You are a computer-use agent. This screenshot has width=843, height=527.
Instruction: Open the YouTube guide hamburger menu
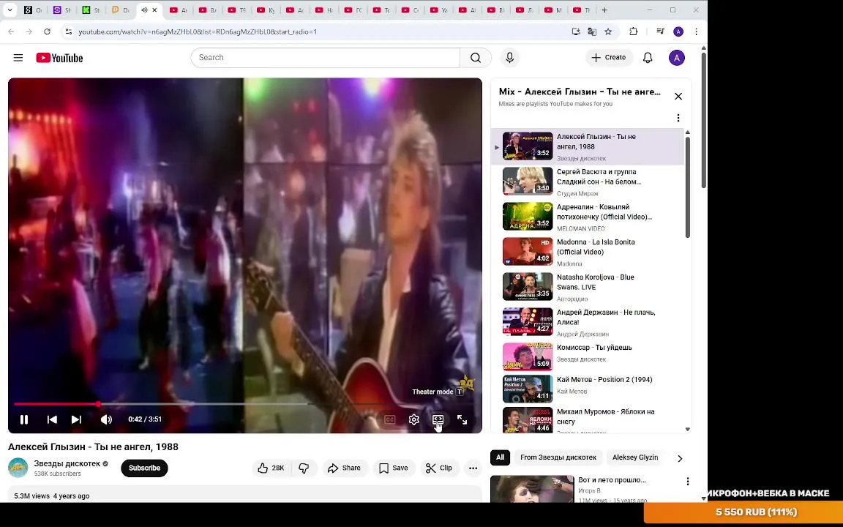click(x=18, y=58)
